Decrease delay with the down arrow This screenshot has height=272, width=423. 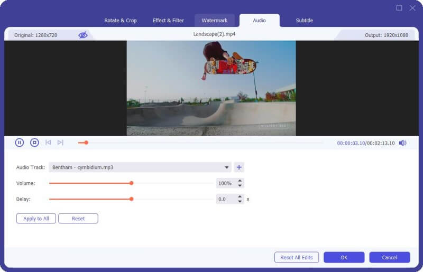coord(240,202)
